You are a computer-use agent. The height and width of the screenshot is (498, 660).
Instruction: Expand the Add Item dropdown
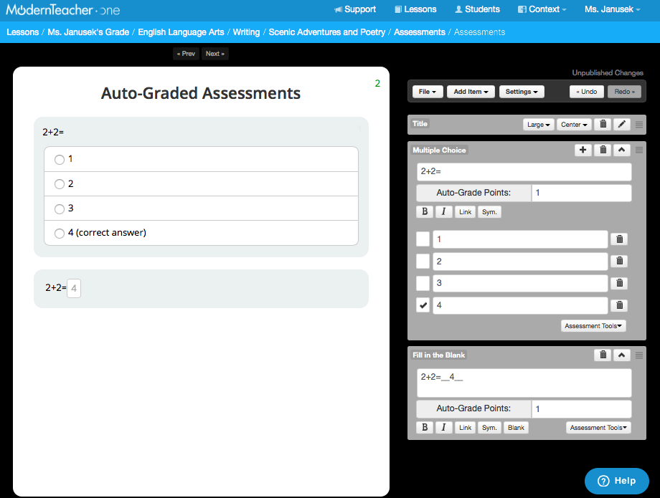[x=471, y=92]
